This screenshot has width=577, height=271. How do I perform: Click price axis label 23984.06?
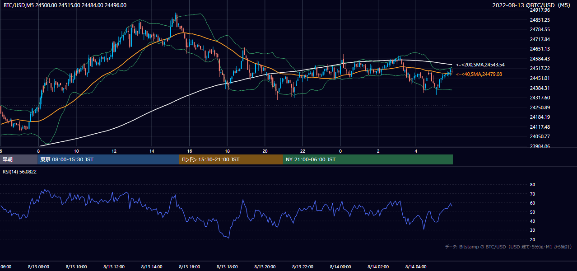click(540, 146)
